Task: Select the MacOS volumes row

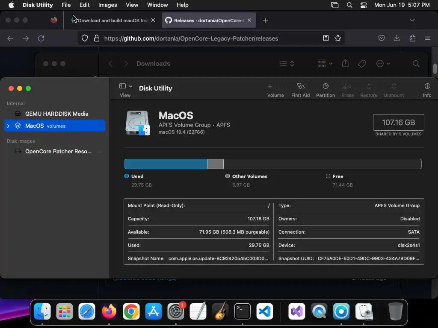Action: [x=55, y=126]
